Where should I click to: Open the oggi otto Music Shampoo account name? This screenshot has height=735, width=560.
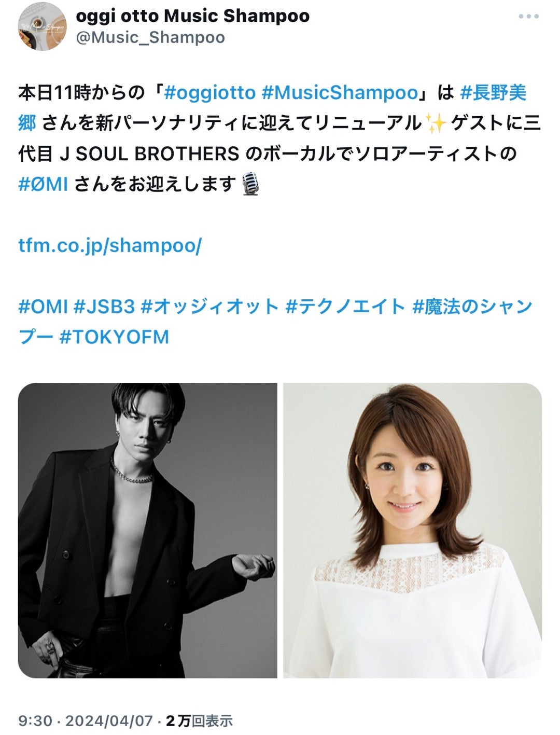coord(192,16)
